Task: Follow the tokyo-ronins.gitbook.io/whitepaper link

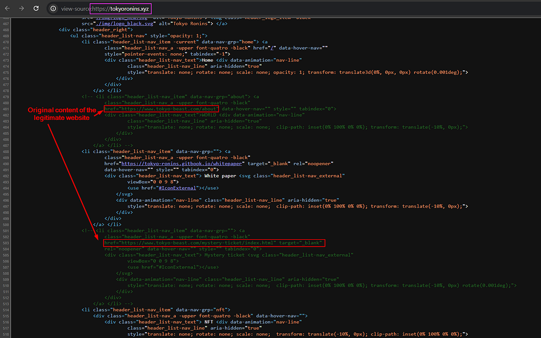Action: (182, 164)
